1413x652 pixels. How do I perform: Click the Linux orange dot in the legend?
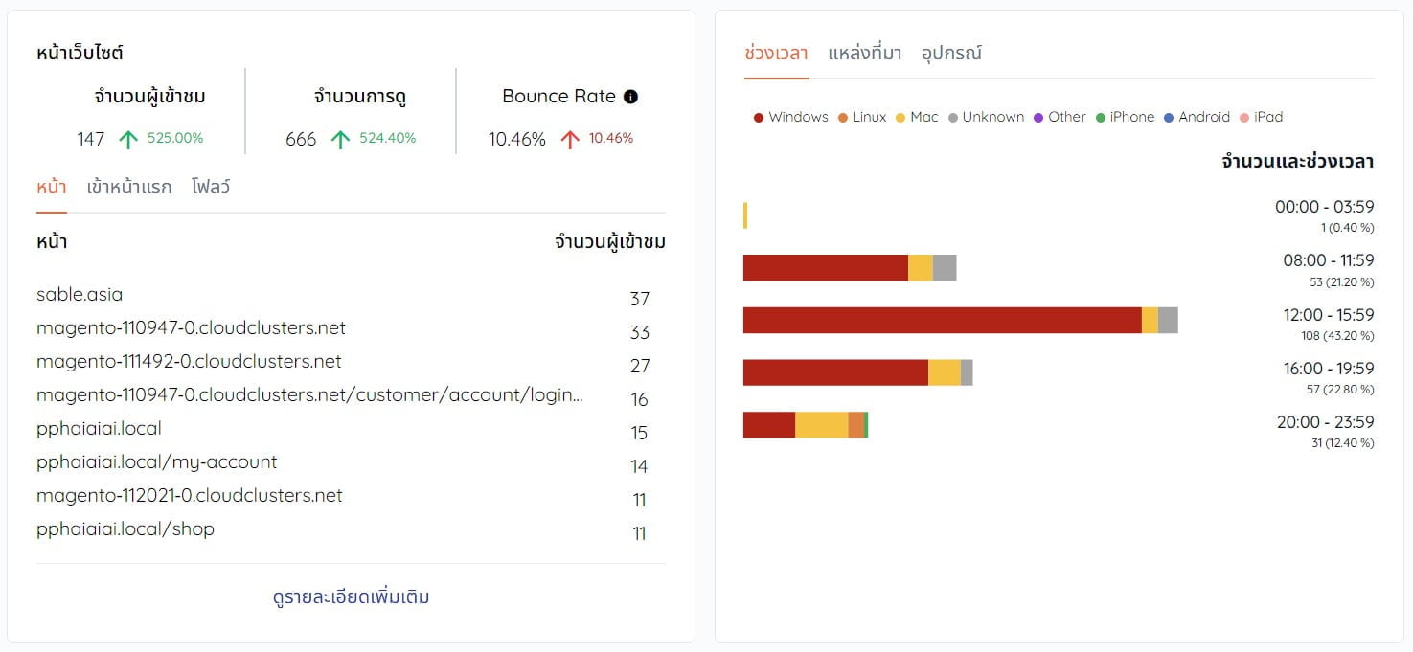[x=843, y=116]
